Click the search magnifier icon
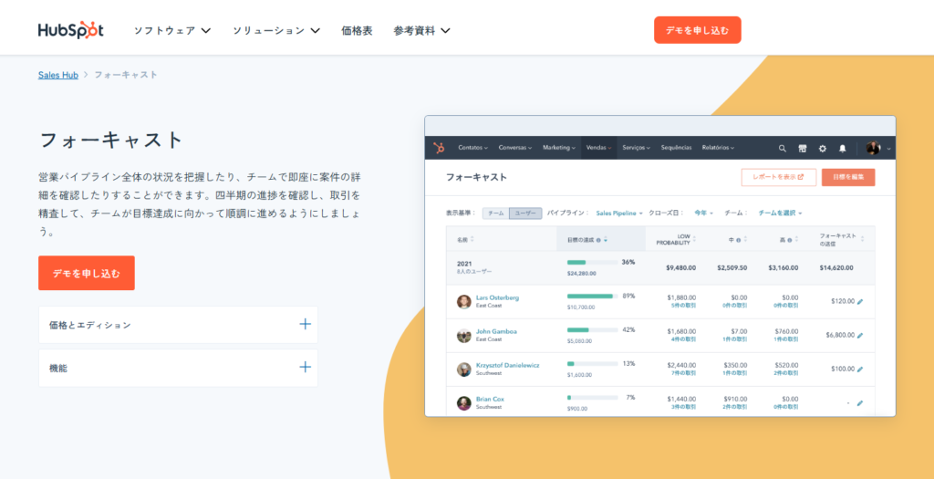 [x=783, y=149]
